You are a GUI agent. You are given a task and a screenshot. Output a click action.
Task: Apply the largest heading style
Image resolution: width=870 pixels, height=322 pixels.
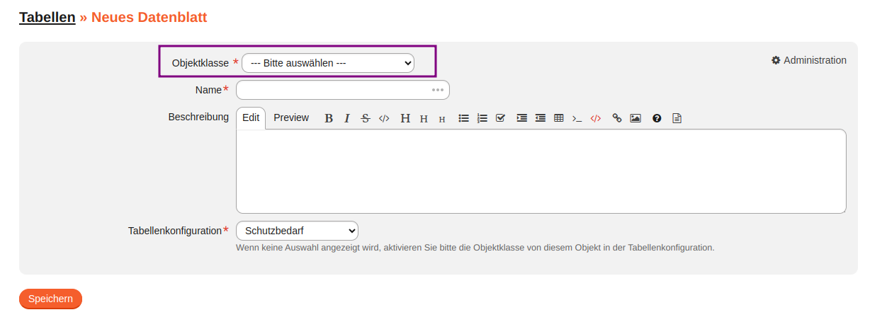(405, 118)
